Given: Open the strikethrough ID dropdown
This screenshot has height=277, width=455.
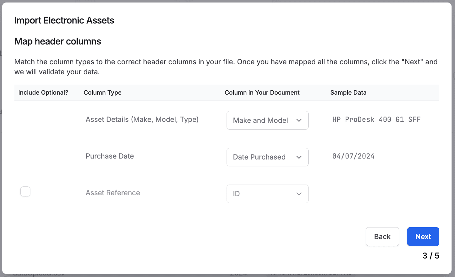Looking at the screenshot, I should coord(267,194).
